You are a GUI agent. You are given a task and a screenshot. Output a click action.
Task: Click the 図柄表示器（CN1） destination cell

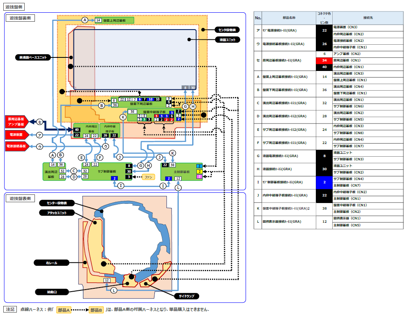(368, 219)
